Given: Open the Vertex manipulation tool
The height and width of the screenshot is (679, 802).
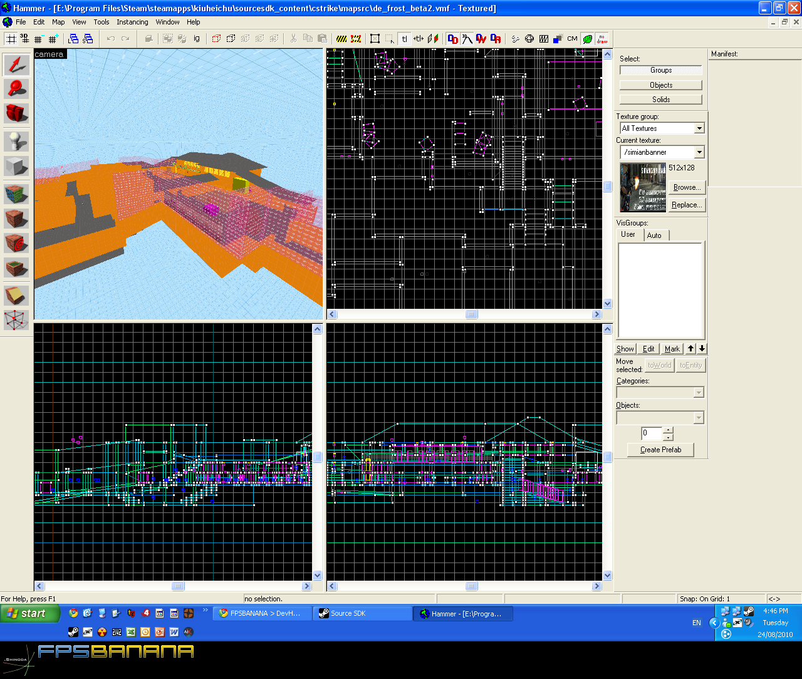Looking at the screenshot, I should click(16, 319).
